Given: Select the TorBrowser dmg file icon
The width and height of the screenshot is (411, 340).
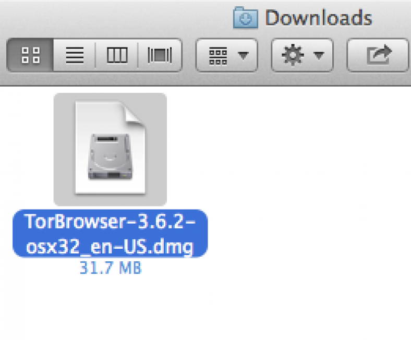Looking at the screenshot, I should pos(110,149).
